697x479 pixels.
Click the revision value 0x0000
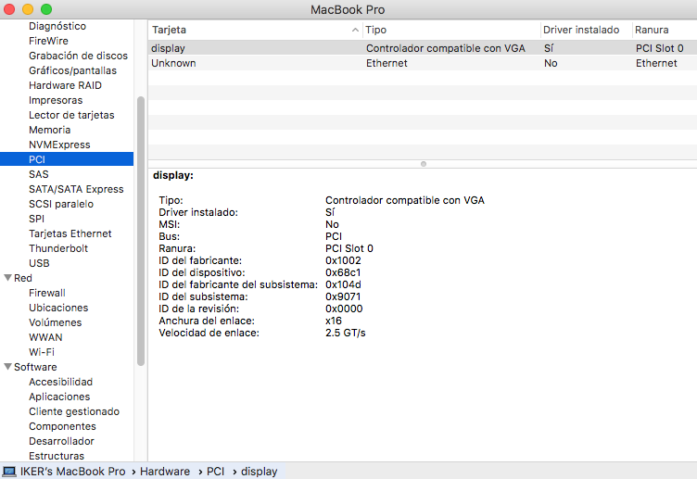point(344,309)
